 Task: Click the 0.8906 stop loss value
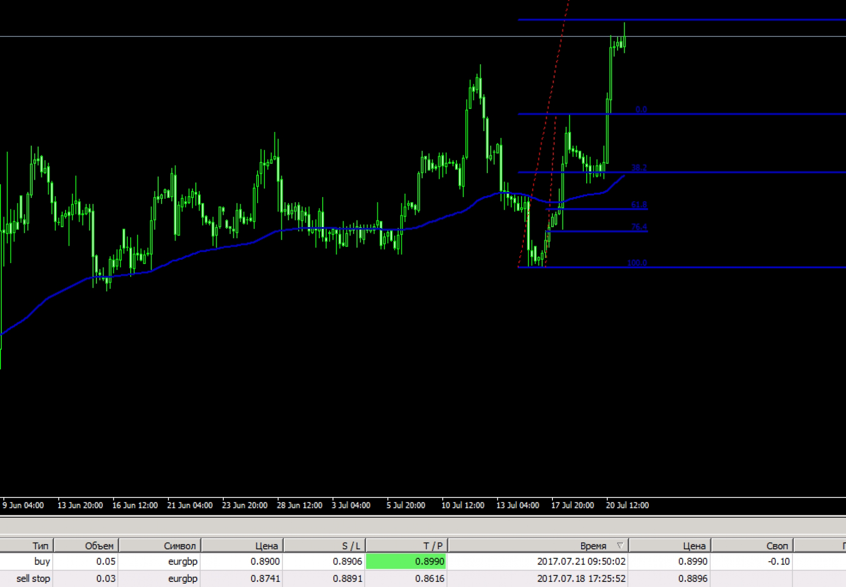pos(347,561)
